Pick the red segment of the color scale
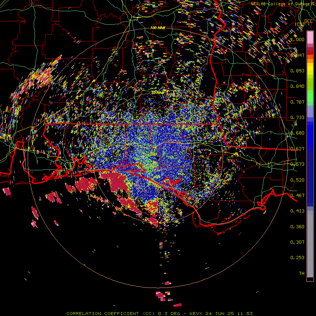The height and width of the screenshot is (316, 316). (310, 53)
